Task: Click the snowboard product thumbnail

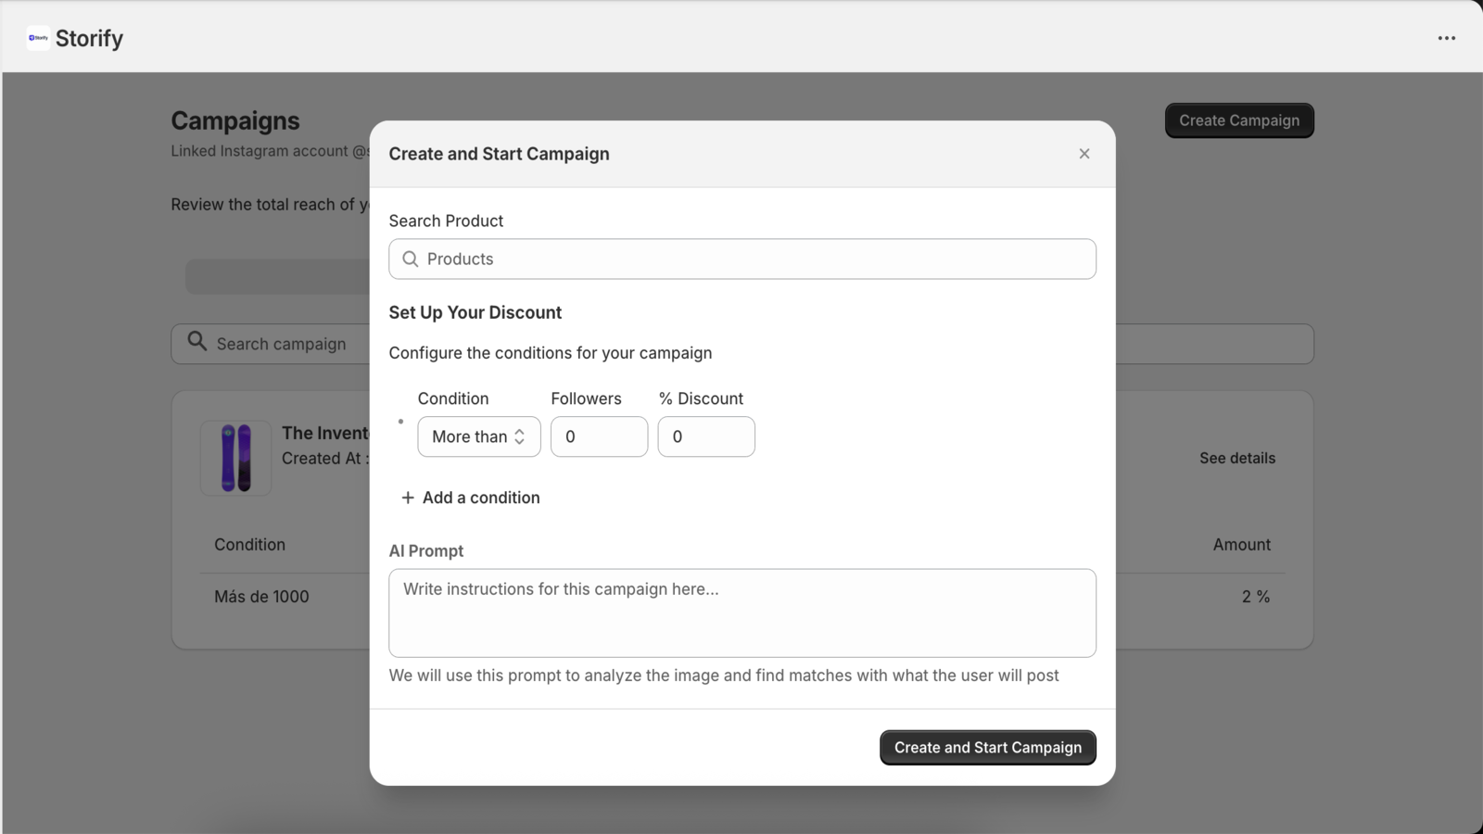Action: coord(235,457)
